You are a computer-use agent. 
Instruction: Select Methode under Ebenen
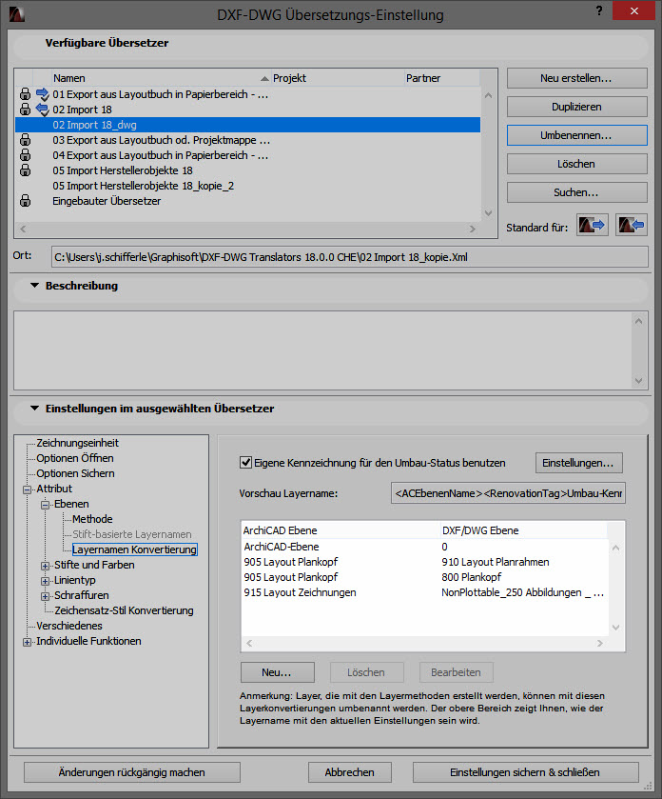pos(92,519)
